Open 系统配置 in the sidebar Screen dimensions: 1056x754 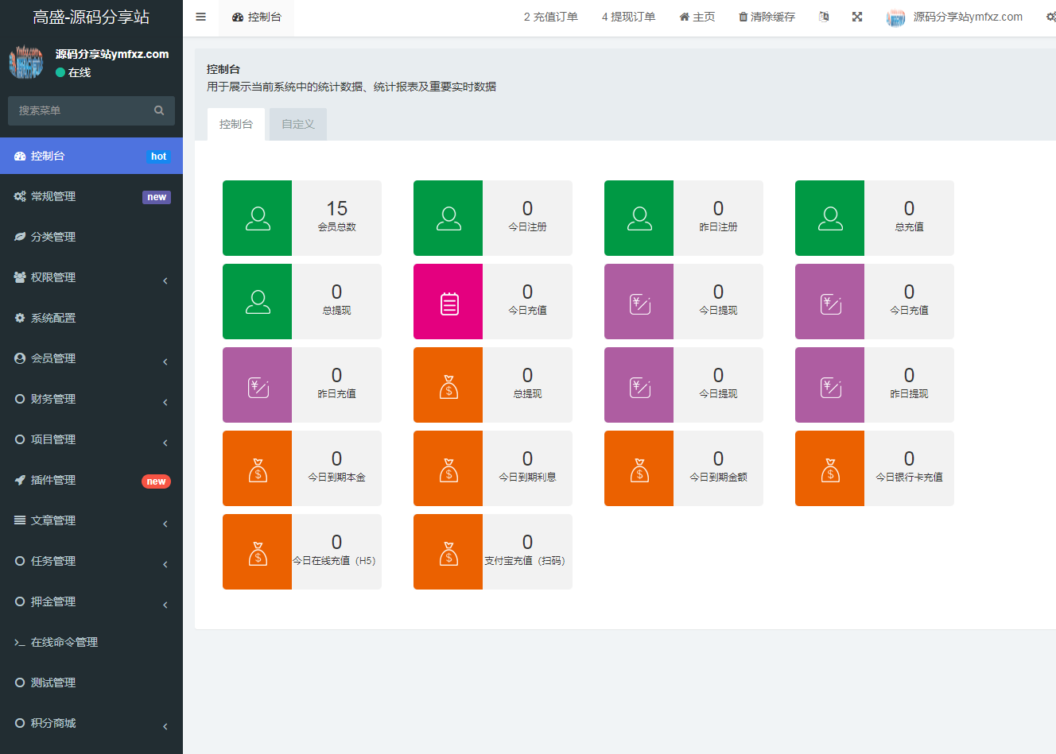click(x=53, y=318)
